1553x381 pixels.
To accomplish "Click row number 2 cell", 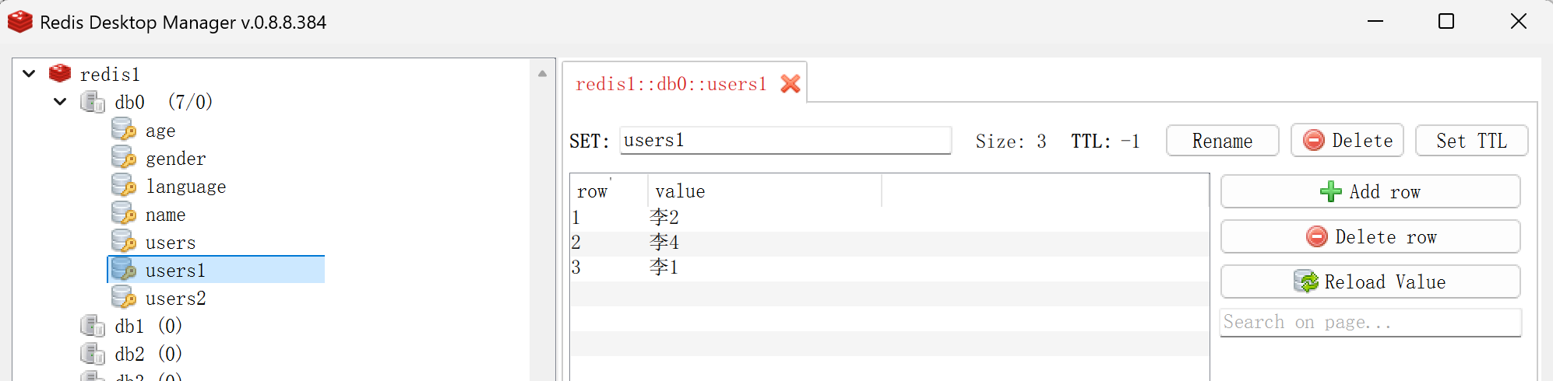I will pos(609,243).
